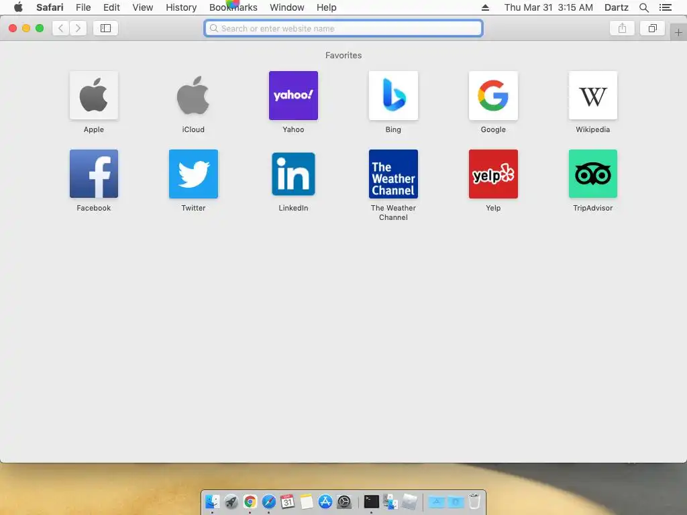Open Google Chrome from the Dock

tap(250, 502)
